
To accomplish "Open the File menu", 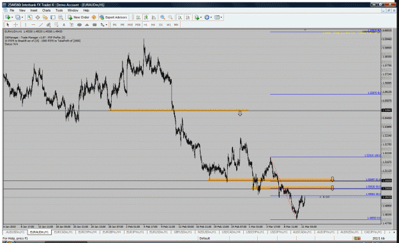I will point(12,10).
